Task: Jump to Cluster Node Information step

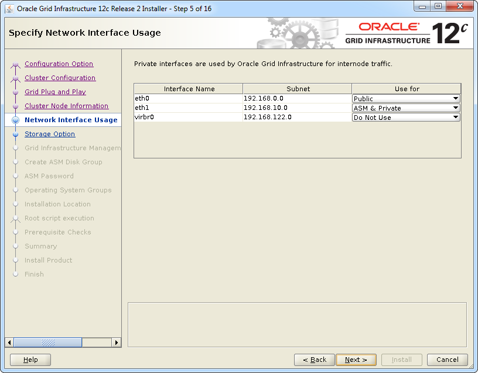Action: 66,106
